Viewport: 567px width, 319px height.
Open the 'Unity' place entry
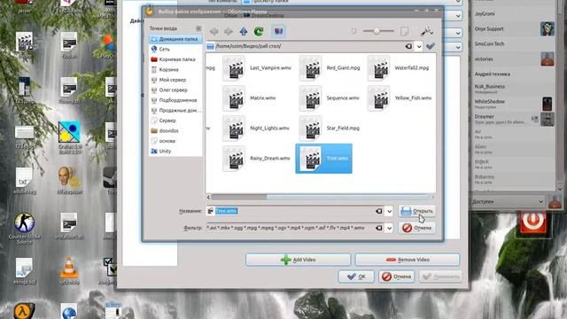(x=175, y=152)
